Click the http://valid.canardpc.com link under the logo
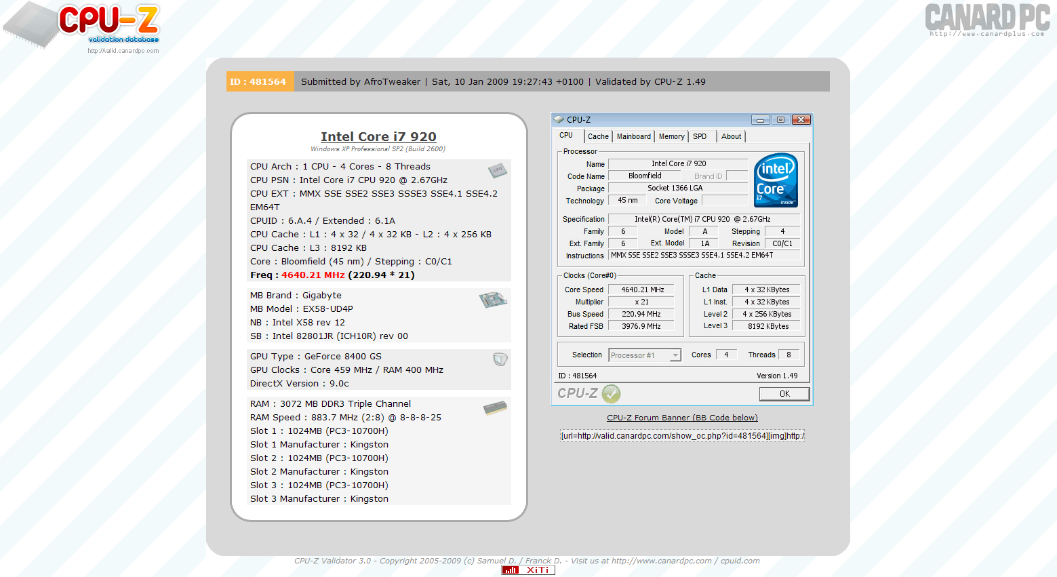 pyautogui.click(x=123, y=51)
